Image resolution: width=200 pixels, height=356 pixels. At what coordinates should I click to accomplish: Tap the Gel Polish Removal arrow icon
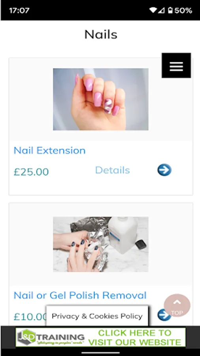point(164,315)
